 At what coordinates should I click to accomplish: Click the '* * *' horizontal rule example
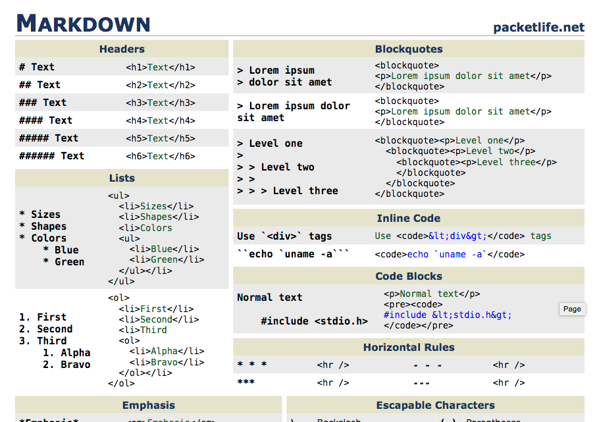tap(251, 365)
